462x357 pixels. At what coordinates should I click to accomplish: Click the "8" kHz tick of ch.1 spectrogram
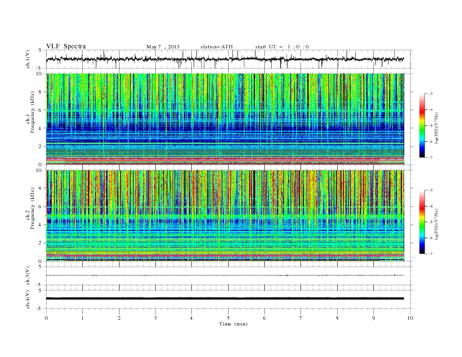click(x=41, y=92)
